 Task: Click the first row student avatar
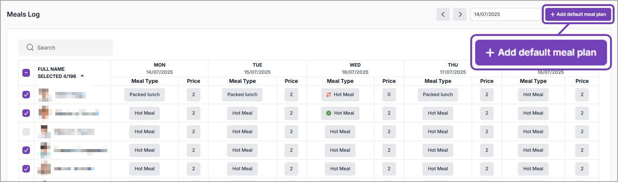pos(45,95)
